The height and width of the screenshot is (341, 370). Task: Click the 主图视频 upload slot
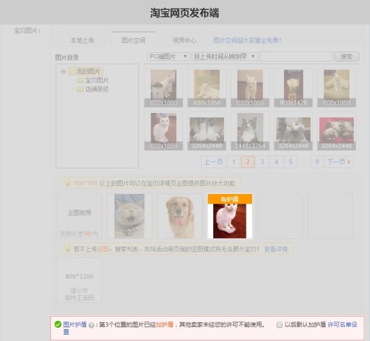coord(80,216)
